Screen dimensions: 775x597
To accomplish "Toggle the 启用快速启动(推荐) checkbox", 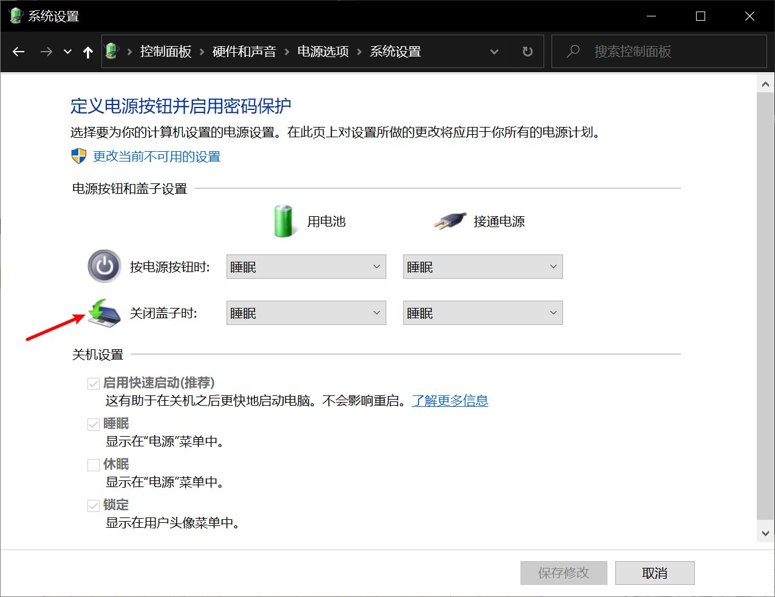I will coord(94,384).
